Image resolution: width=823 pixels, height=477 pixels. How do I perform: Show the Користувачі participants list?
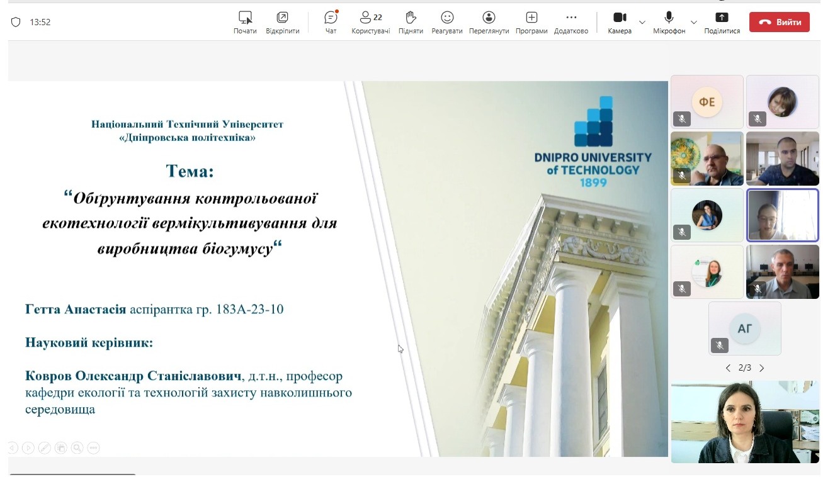[370, 22]
